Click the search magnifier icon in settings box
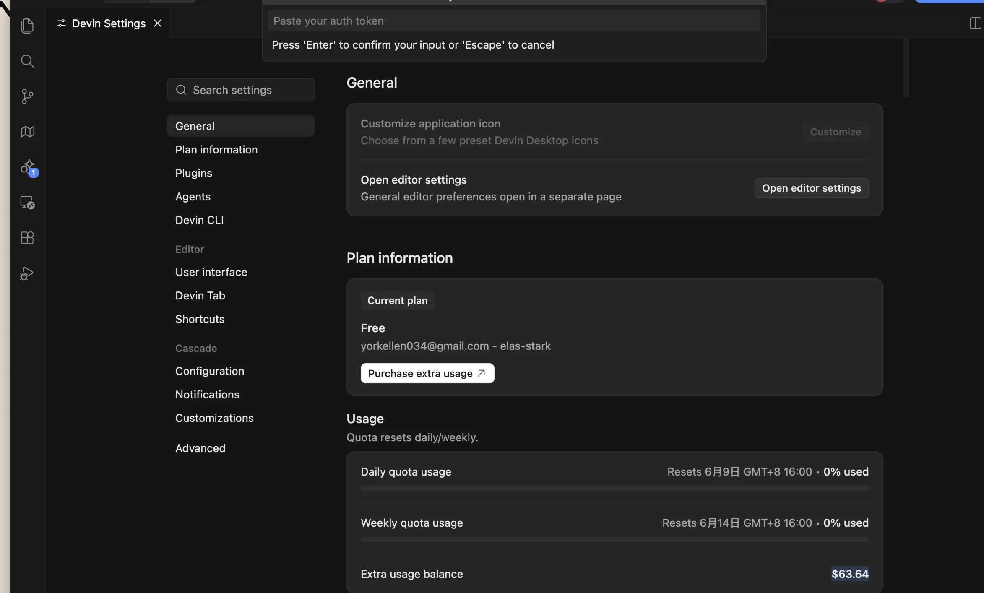 click(181, 90)
